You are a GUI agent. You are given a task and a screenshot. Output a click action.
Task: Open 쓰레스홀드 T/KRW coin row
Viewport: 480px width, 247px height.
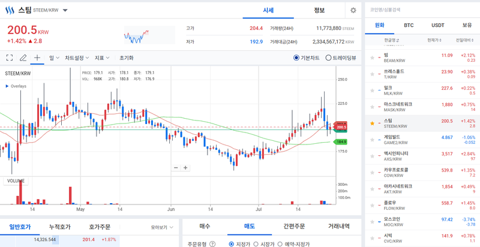pos(422,74)
